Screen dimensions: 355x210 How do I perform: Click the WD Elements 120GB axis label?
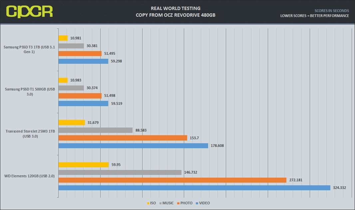tap(29, 176)
